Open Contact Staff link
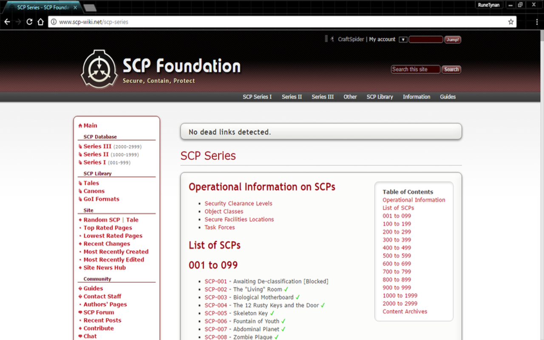The width and height of the screenshot is (544, 340). click(x=102, y=296)
